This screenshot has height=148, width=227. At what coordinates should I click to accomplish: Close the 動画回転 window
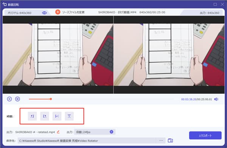[x=222, y=5]
